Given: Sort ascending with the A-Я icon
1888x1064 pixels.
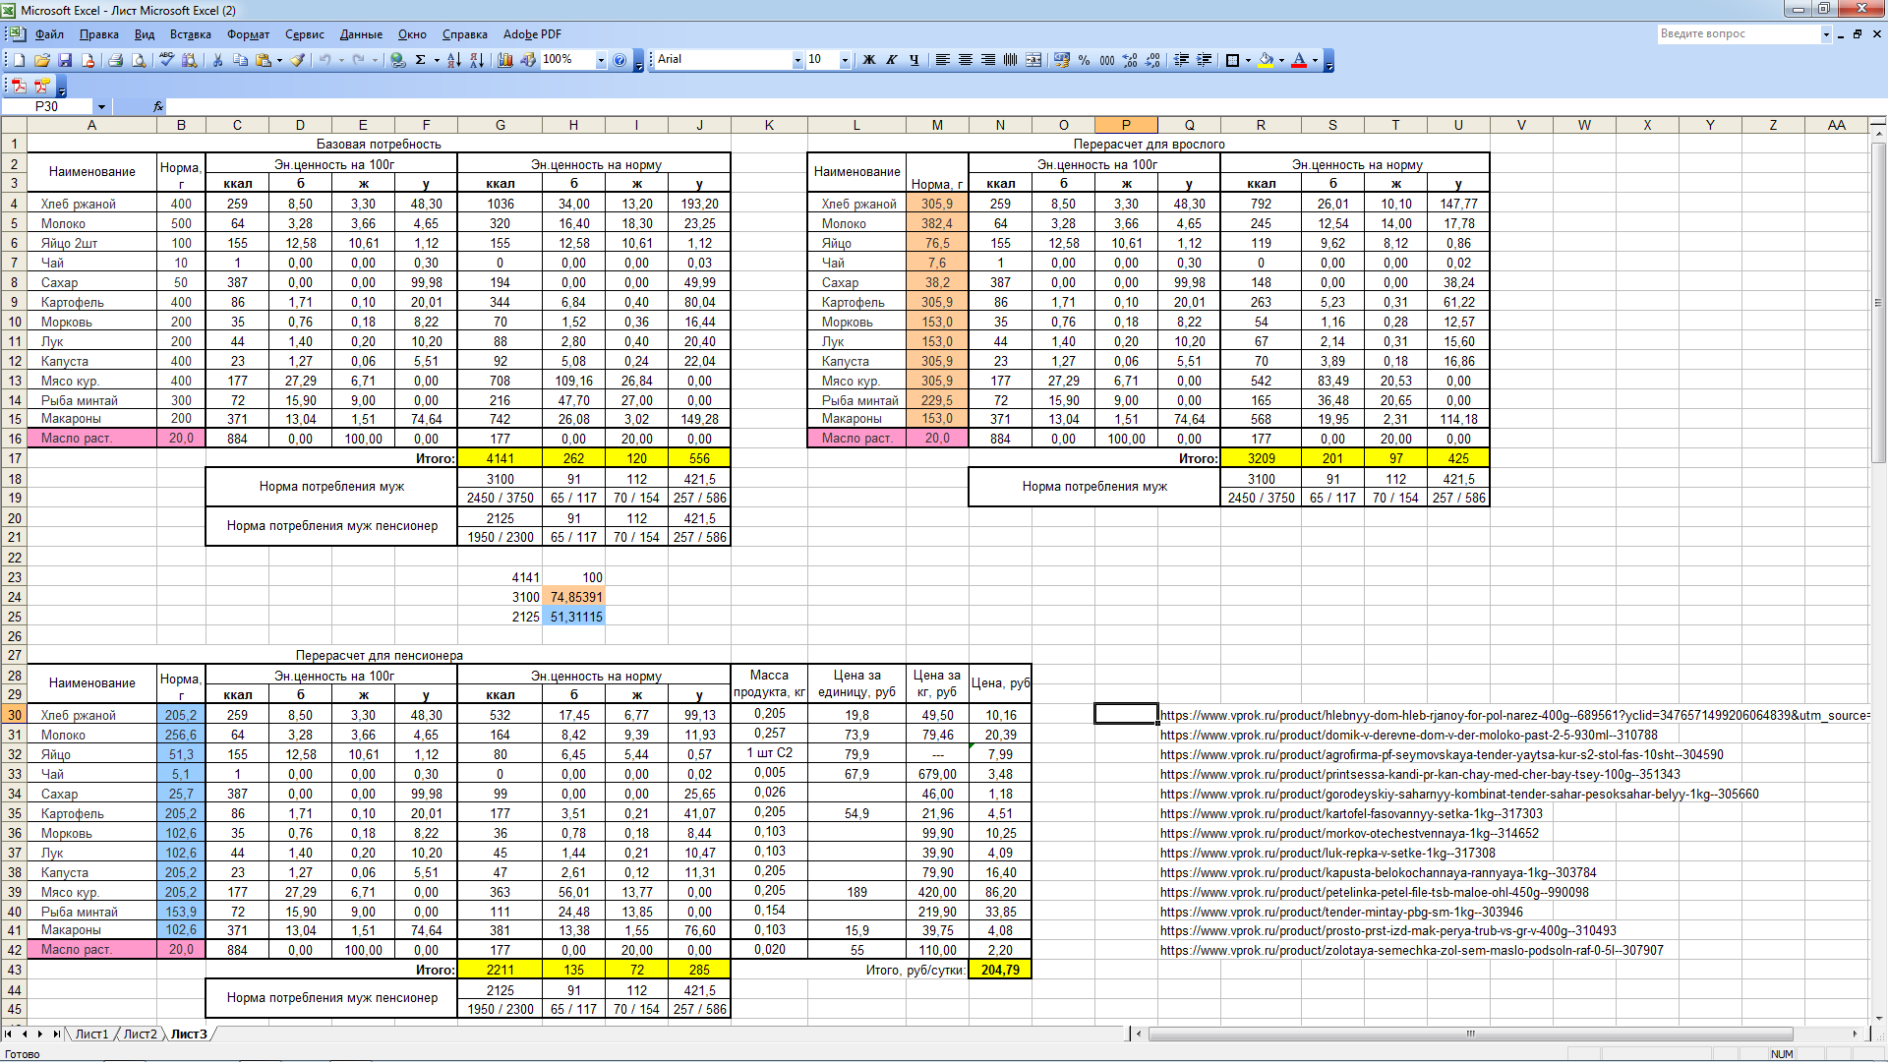Looking at the screenshot, I should [453, 60].
